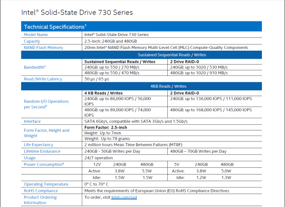
Task: Select the '0° C to 70° C' value
Action: coord(96,184)
